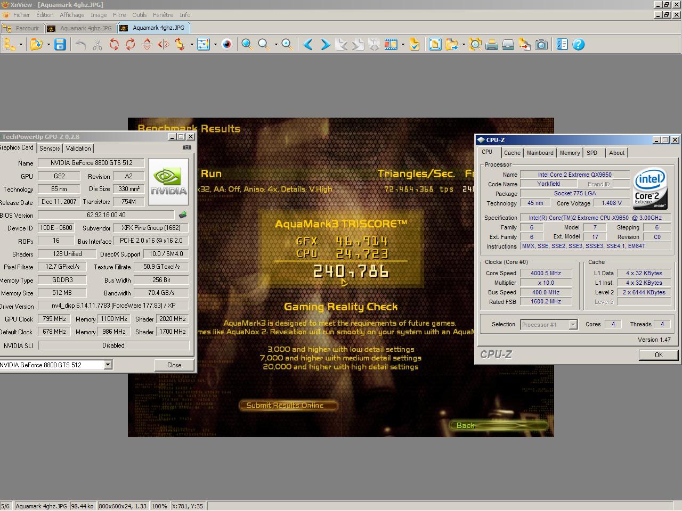Select the CPU-Z Cache tab
This screenshot has width=682, height=511.
[512, 153]
